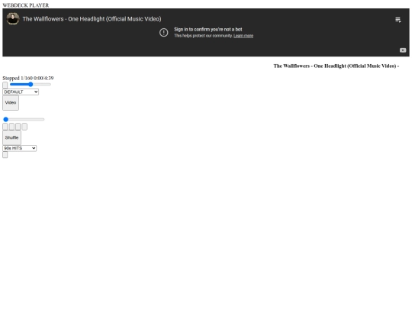This screenshot has width=412, height=309.
Task: Click "Sign in to confirm you're not a bot" message
Action: pyautogui.click(x=208, y=30)
